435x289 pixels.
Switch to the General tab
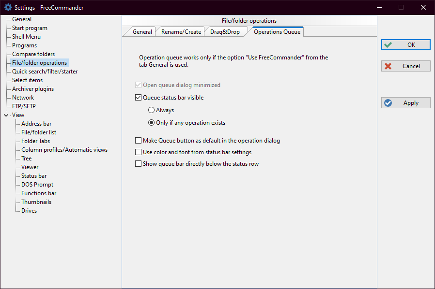[x=142, y=32]
